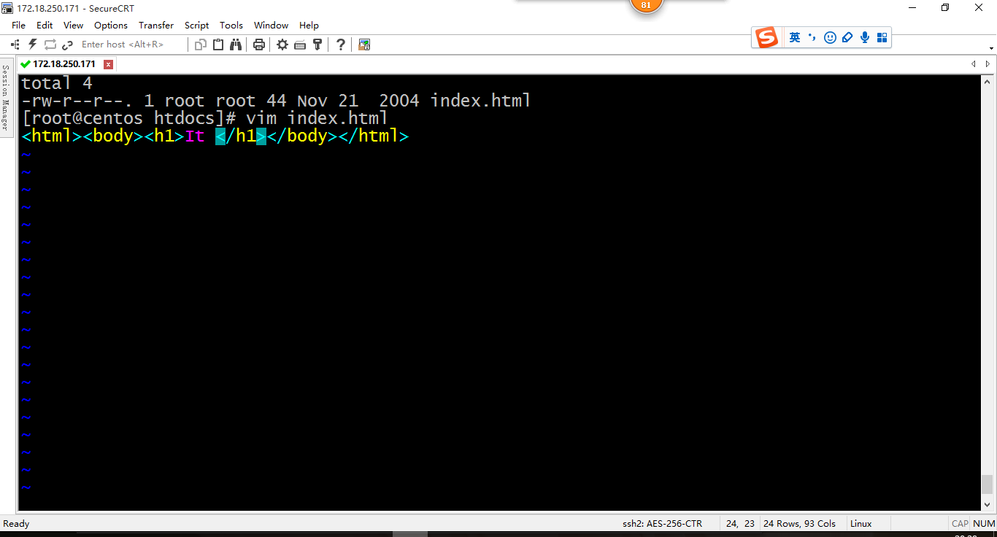Screen dimensions: 997x537
Task: Open the Sogou emoji smiley icon
Action: pos(830,37)
